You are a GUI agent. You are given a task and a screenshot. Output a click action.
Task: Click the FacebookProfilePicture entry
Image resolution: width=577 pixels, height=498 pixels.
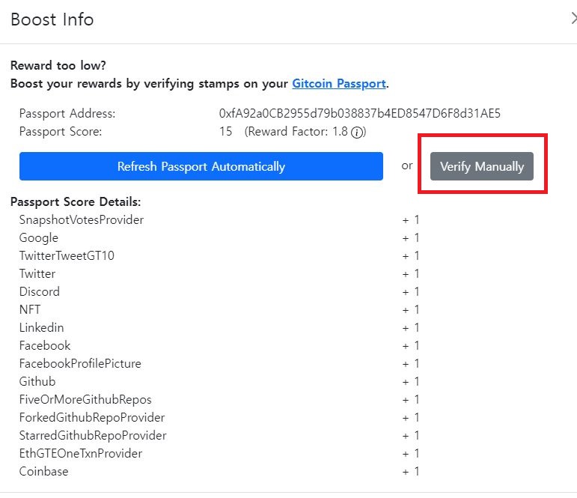(80, 363)
